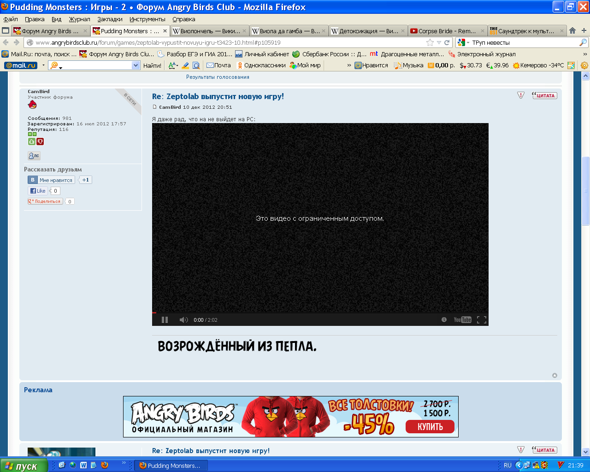Expand bookmarks toolbar overflow chevron
Screen dimensions: 590x472
[x=585, y=54]
